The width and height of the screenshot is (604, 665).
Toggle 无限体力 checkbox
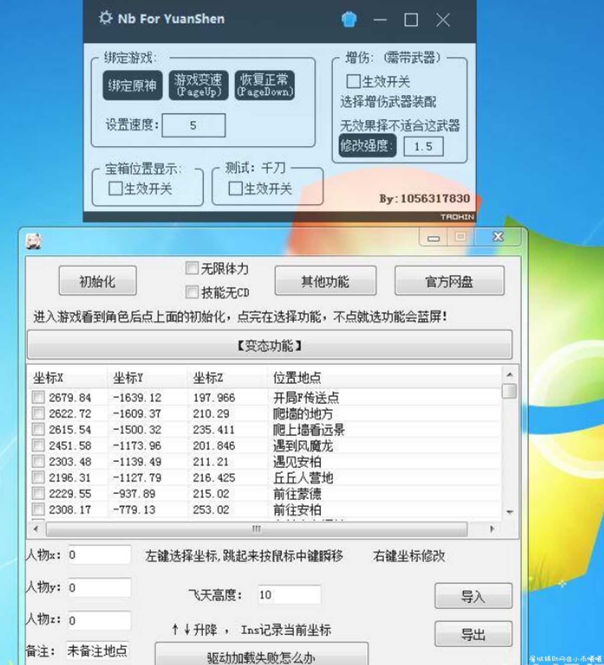[x=192, y=268]
